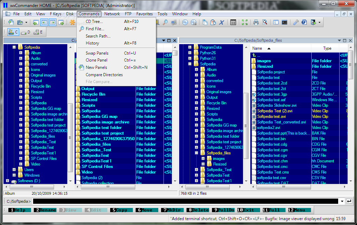The image size is (357, 225).
Task: Select History in Commands menu
Action: point(116,43)
